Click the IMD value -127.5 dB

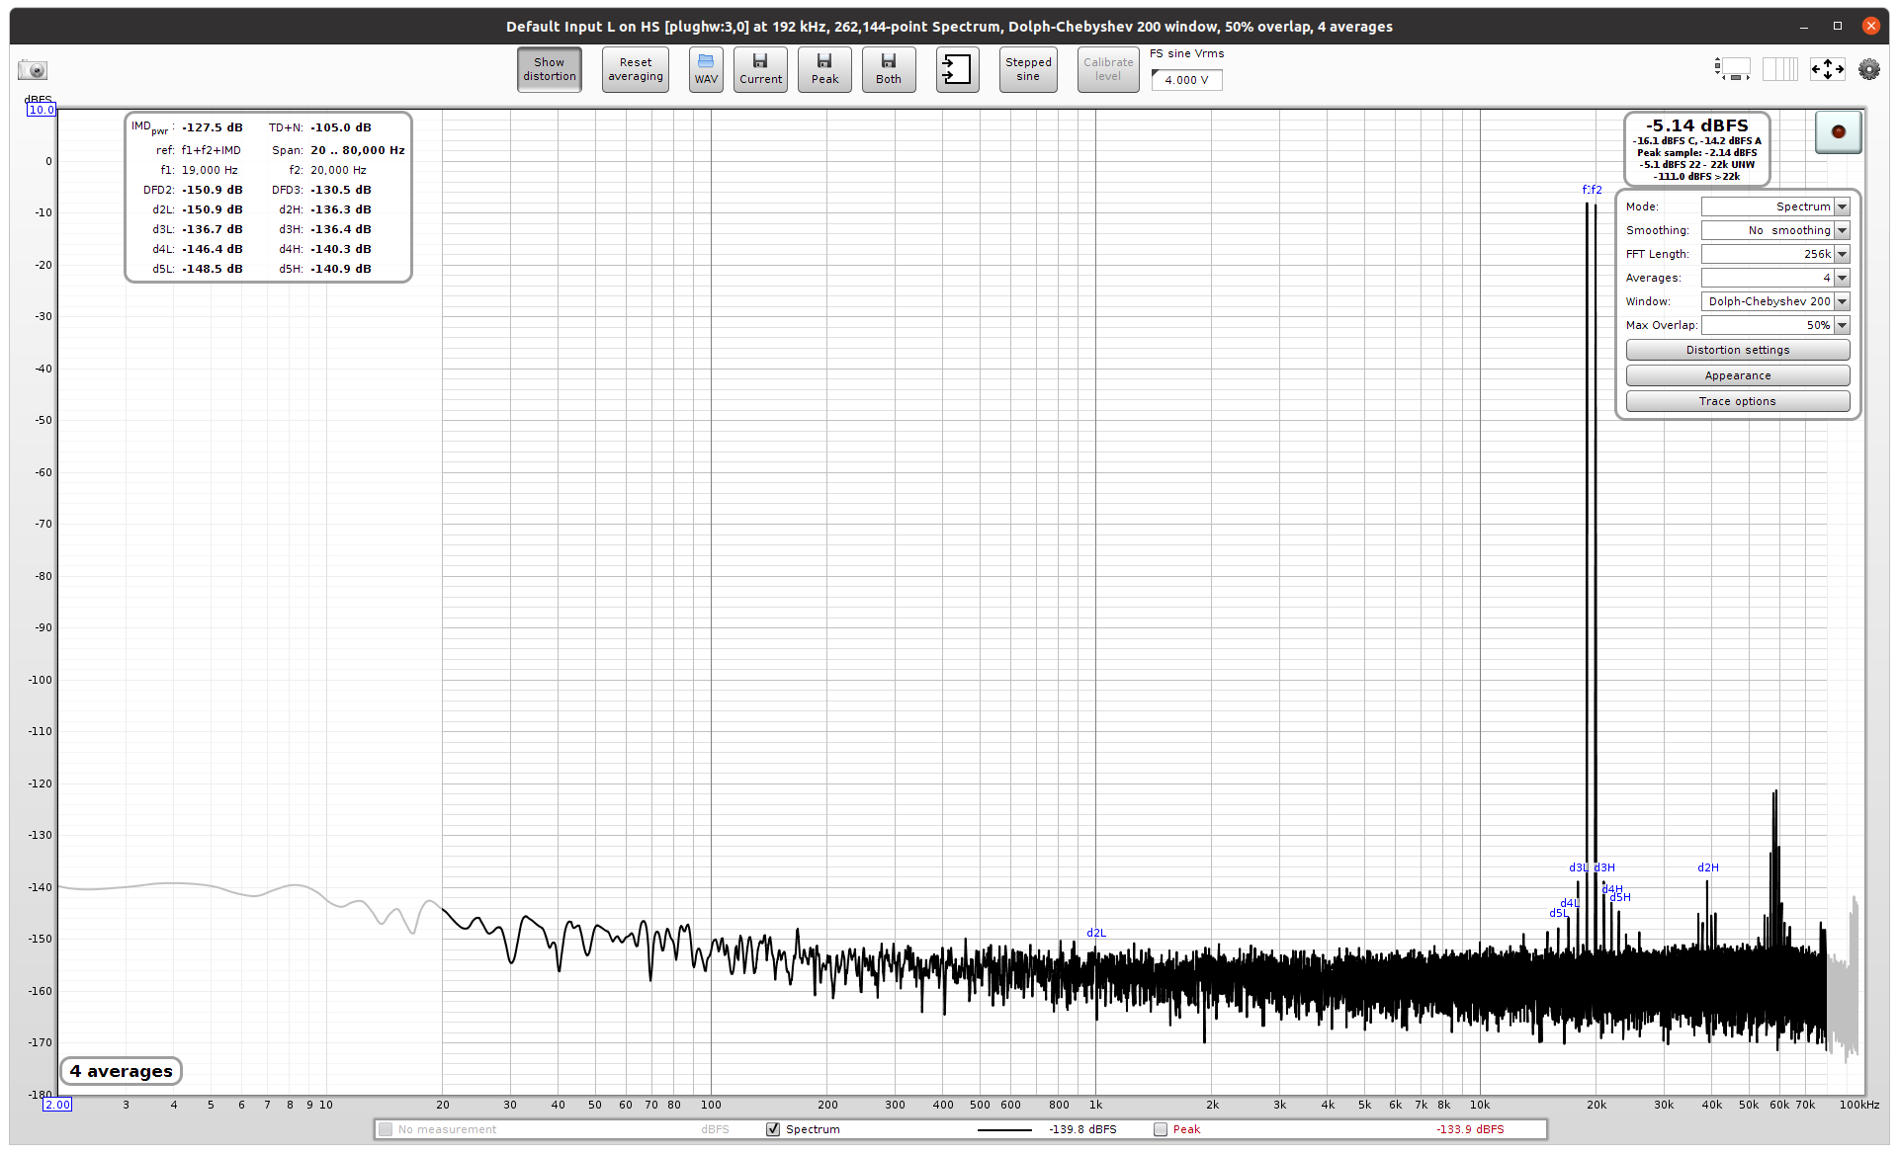coord(212,127)
